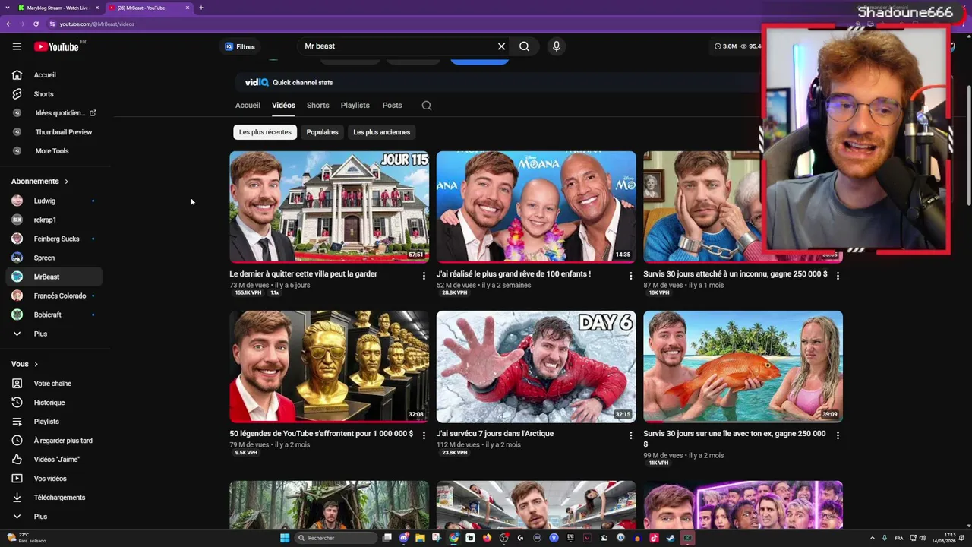This screenshot has width=972, height=547.
Task: Sort videos by Les plus anciennes
Action: click(381, 132)
